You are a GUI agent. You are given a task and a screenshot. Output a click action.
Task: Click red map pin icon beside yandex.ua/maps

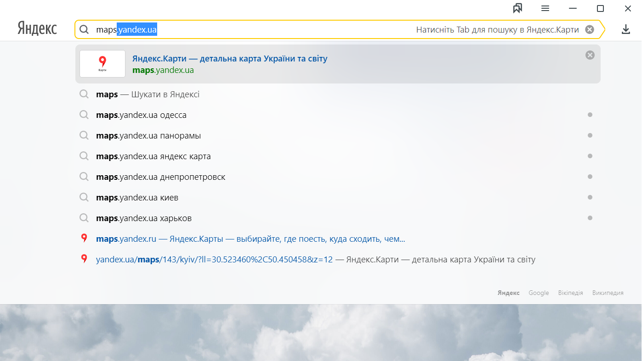click(x=84, y=259)
